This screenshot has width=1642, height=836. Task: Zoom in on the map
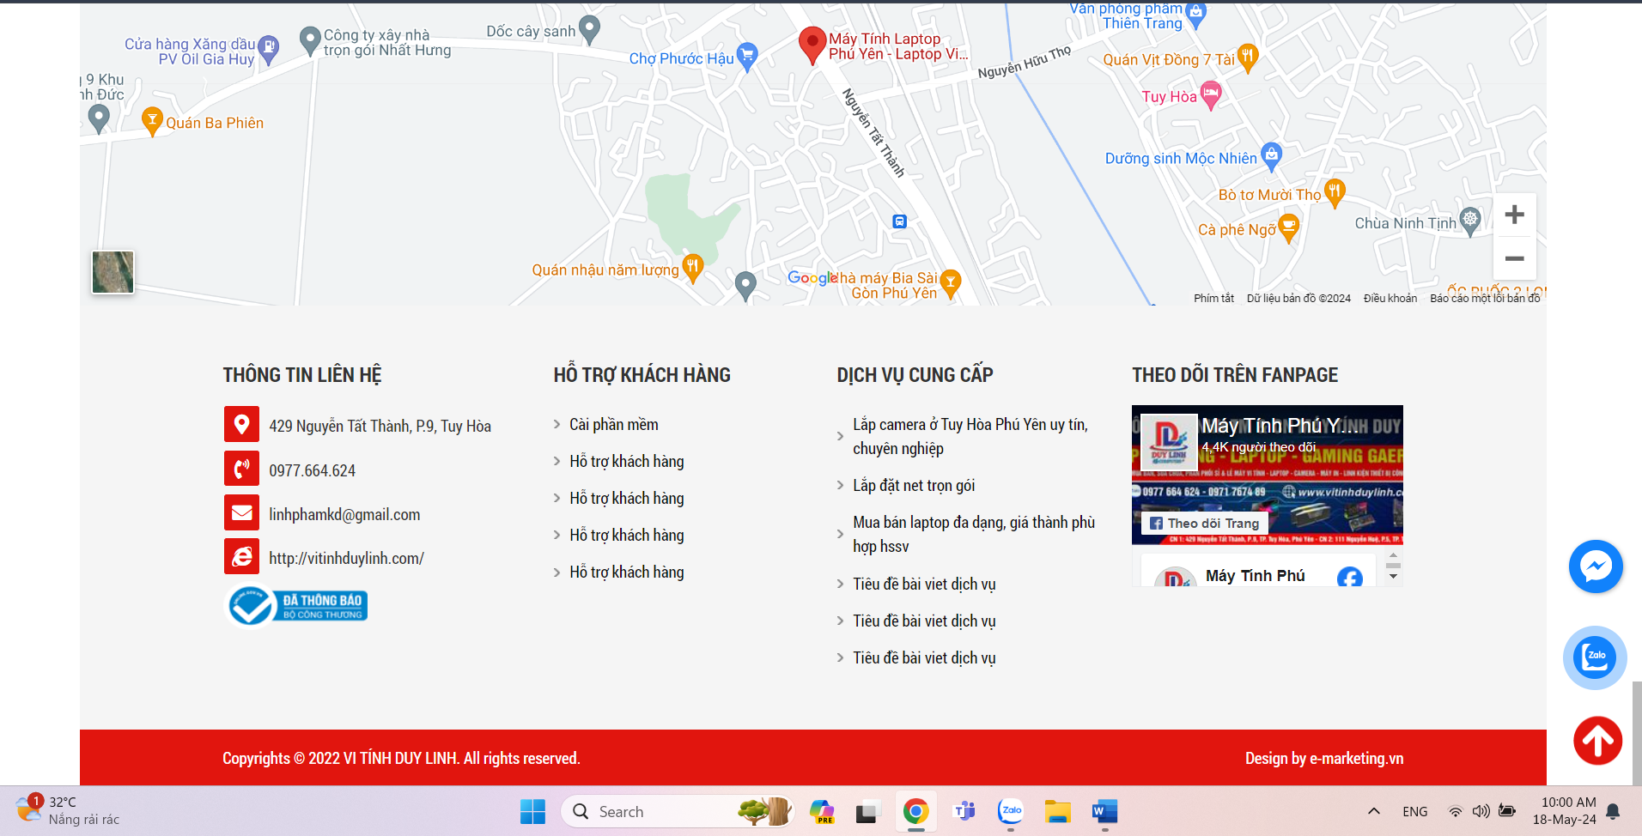click(1514, 215)
